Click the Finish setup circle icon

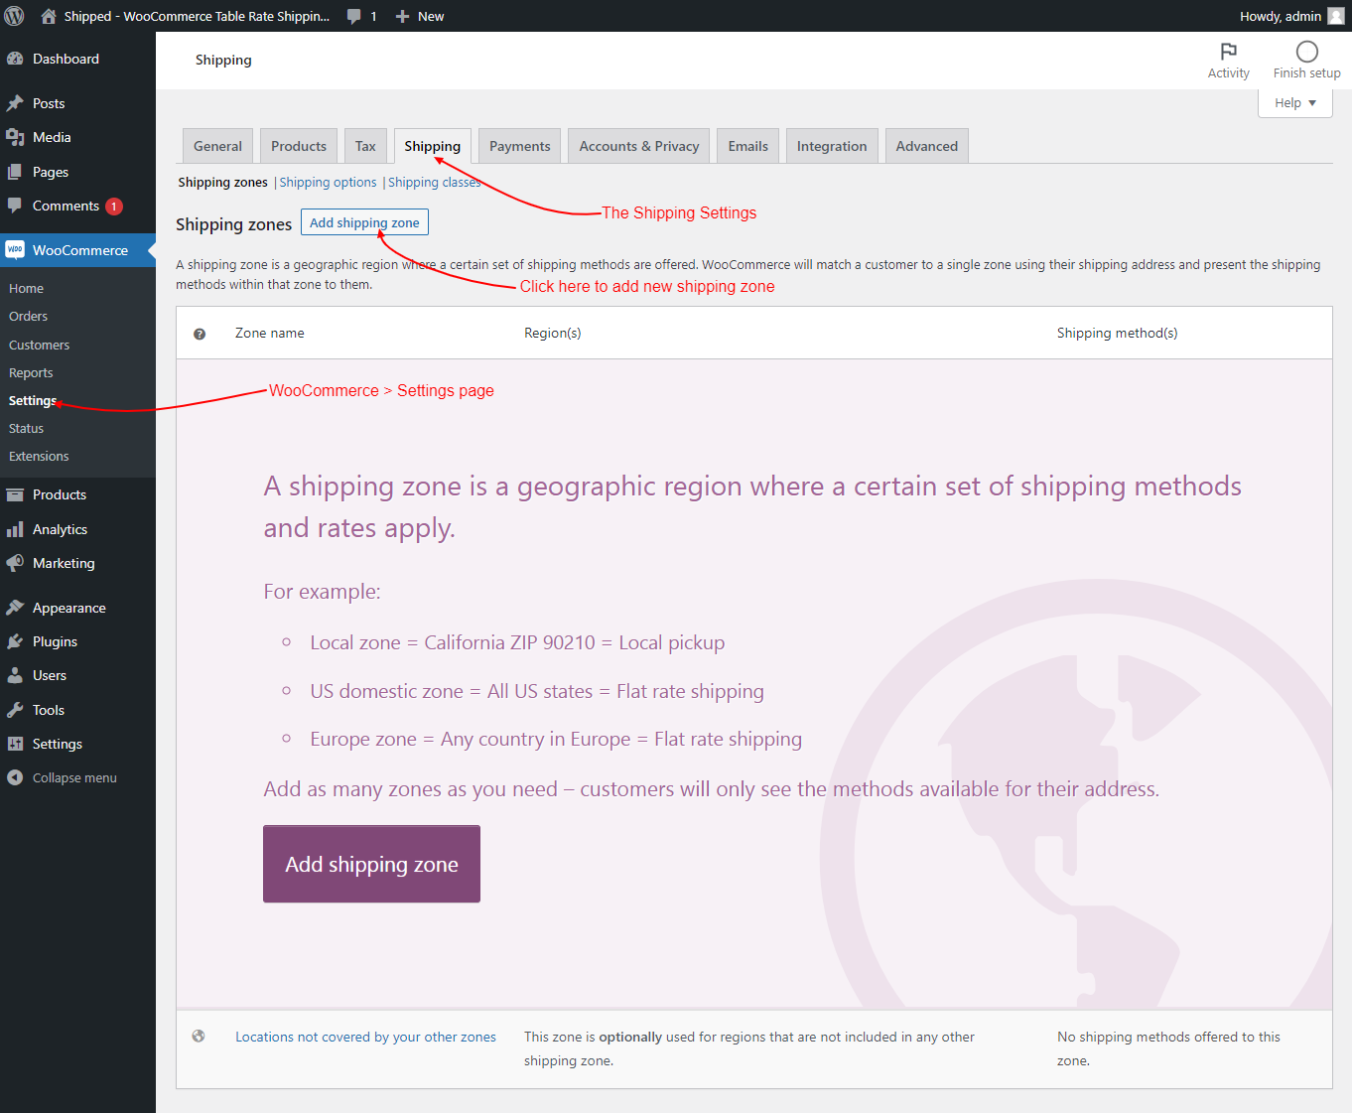pyautogui.click(x=1307, y=52)
